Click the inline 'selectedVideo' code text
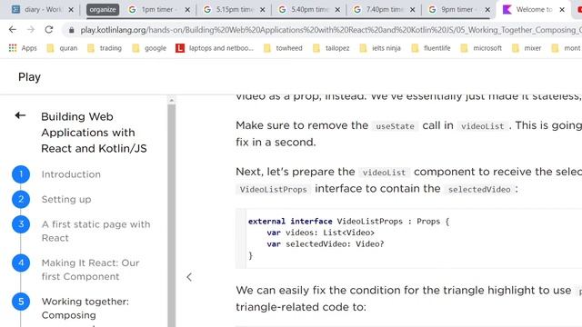This screenshot has height=327, width=582. pyautogui.click(x=479, y=190)
